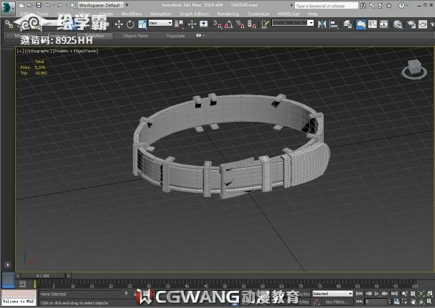
Task: Select the Move tool
Action: [118, 24]
